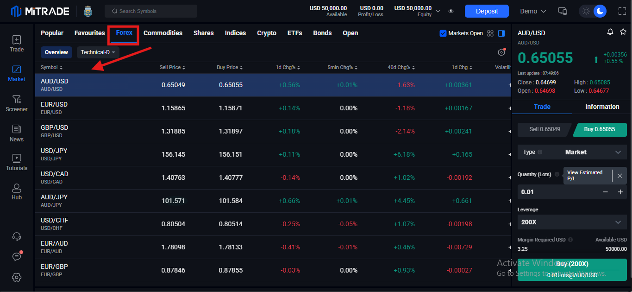Click the customer support headset icon
The image size is (632, 292).
point(17,236)
